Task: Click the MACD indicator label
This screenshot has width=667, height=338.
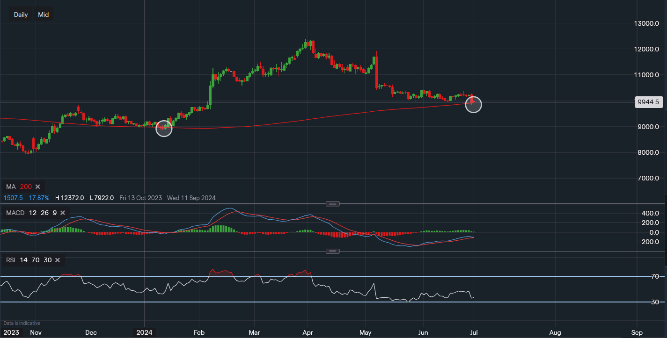Action: coord(15,213)
